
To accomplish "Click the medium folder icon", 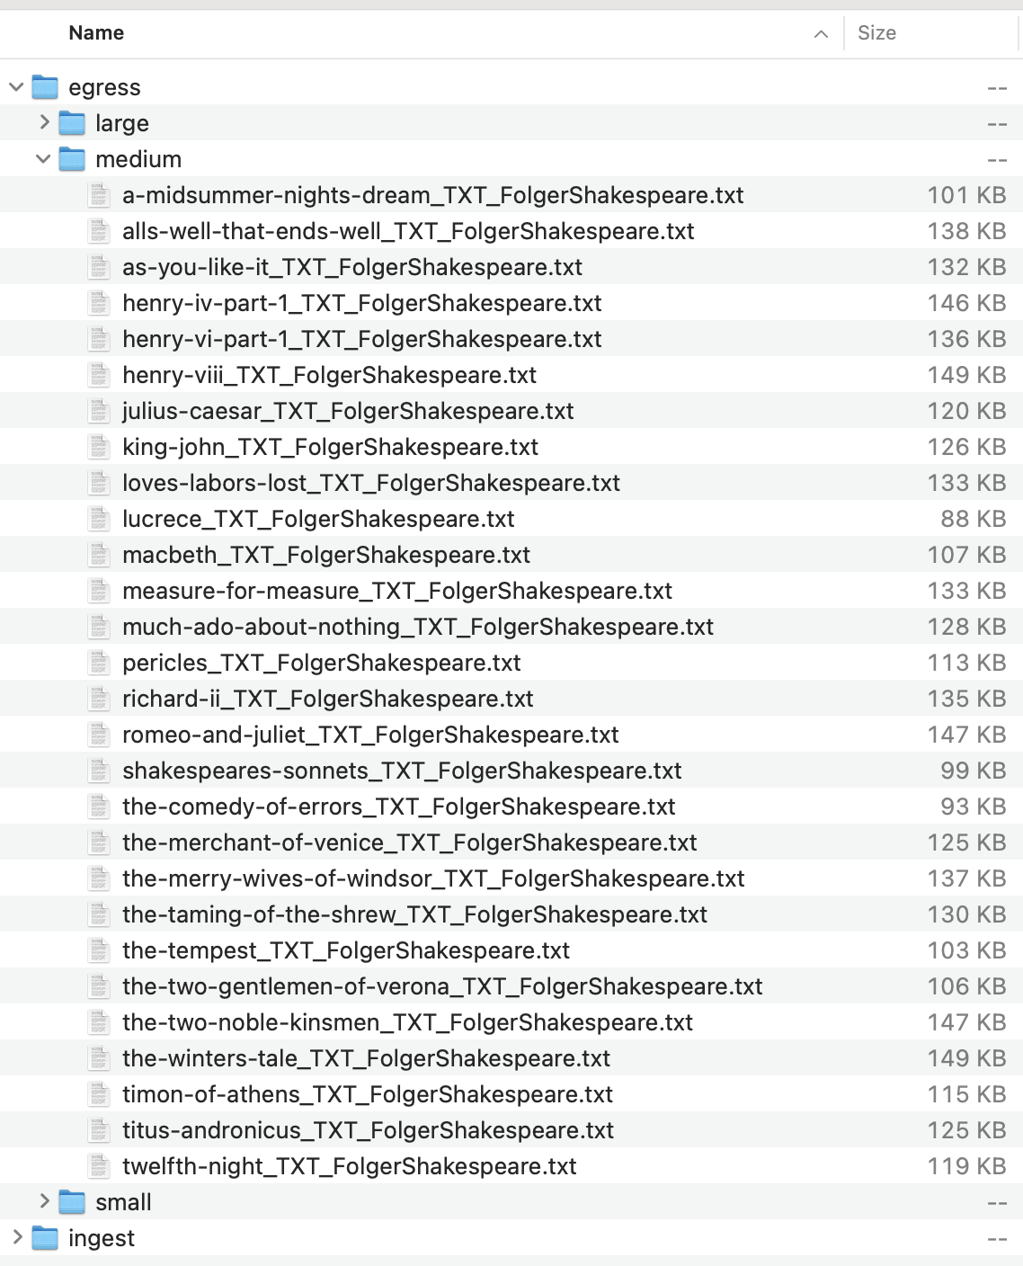I will click(72, 159).
